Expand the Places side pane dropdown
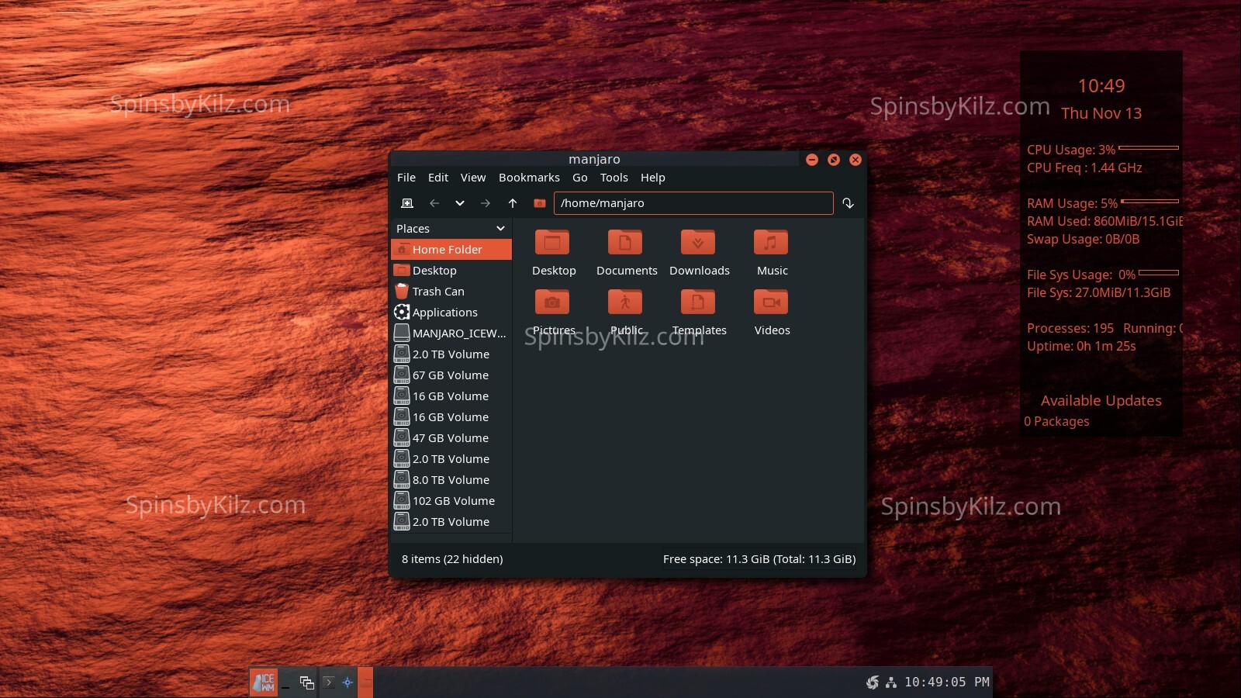 (x=500, y=229)
